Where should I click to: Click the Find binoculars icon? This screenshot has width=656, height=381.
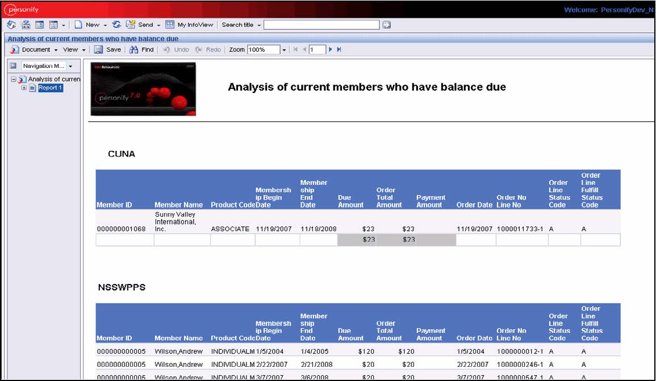pyautogui.click(x=133, y=49)
